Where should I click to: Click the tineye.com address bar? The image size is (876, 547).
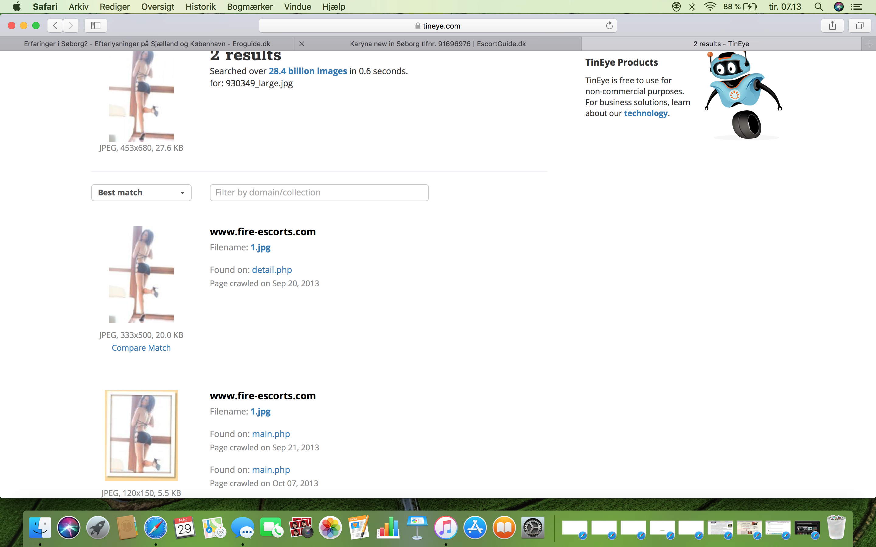(438, 26)
